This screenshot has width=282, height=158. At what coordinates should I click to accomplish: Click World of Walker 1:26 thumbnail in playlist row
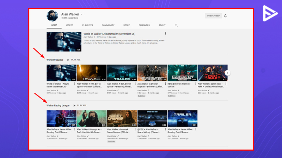[x=61, y=73]
